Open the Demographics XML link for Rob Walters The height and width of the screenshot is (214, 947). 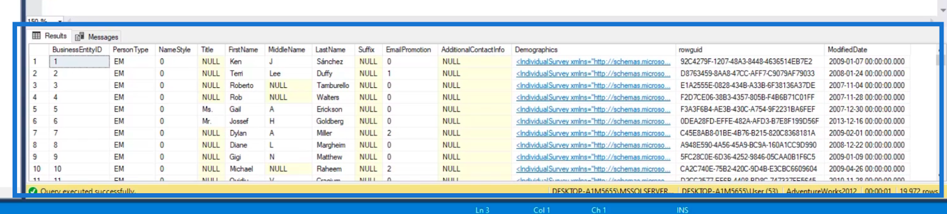pyautogui.click(x=593, y=97)
